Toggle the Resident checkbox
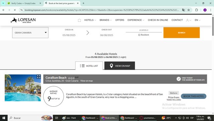 pyautogui.click(x=139, y=35)
